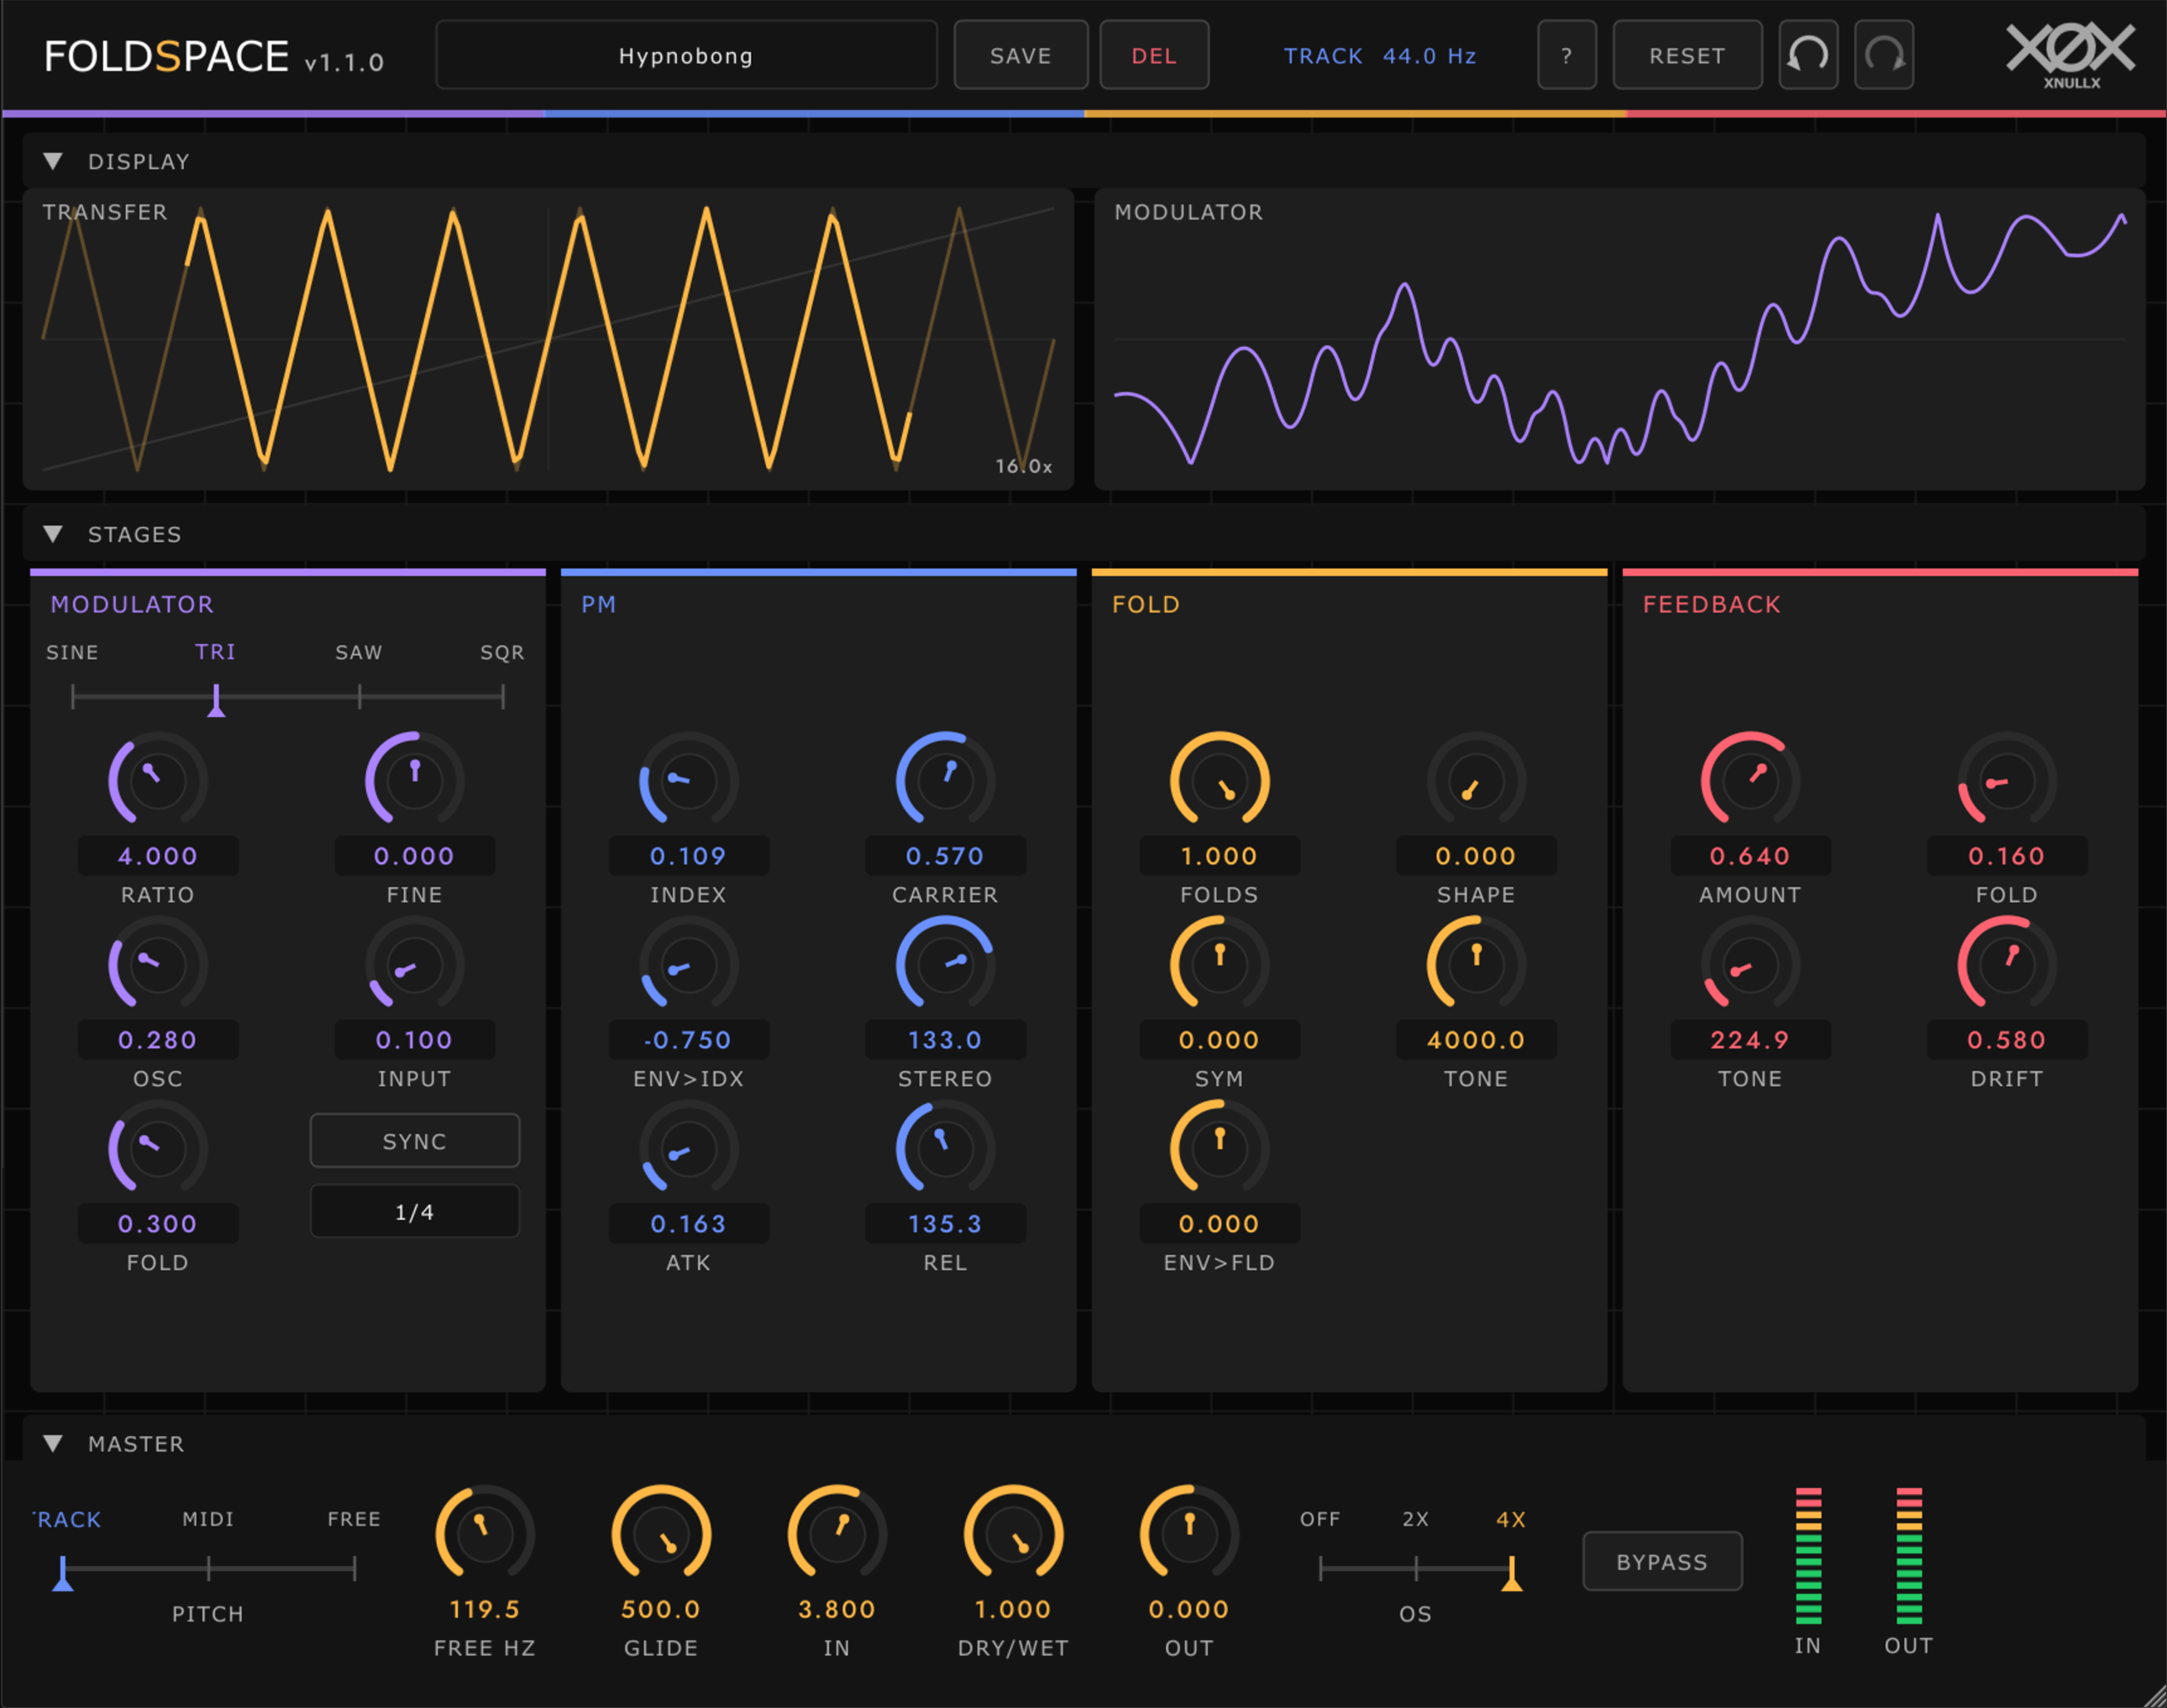Screen dimensions: 2167x1708
Task: Click the feedback FOLD knob
Action: coord(2006,780)
